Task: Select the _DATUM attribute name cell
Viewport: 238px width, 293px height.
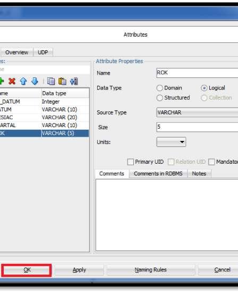Action: coord(20,102)
